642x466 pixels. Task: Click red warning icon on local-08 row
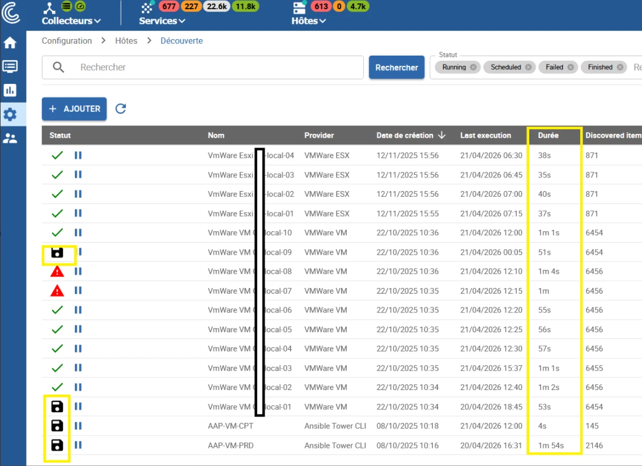tap(57, 272)
